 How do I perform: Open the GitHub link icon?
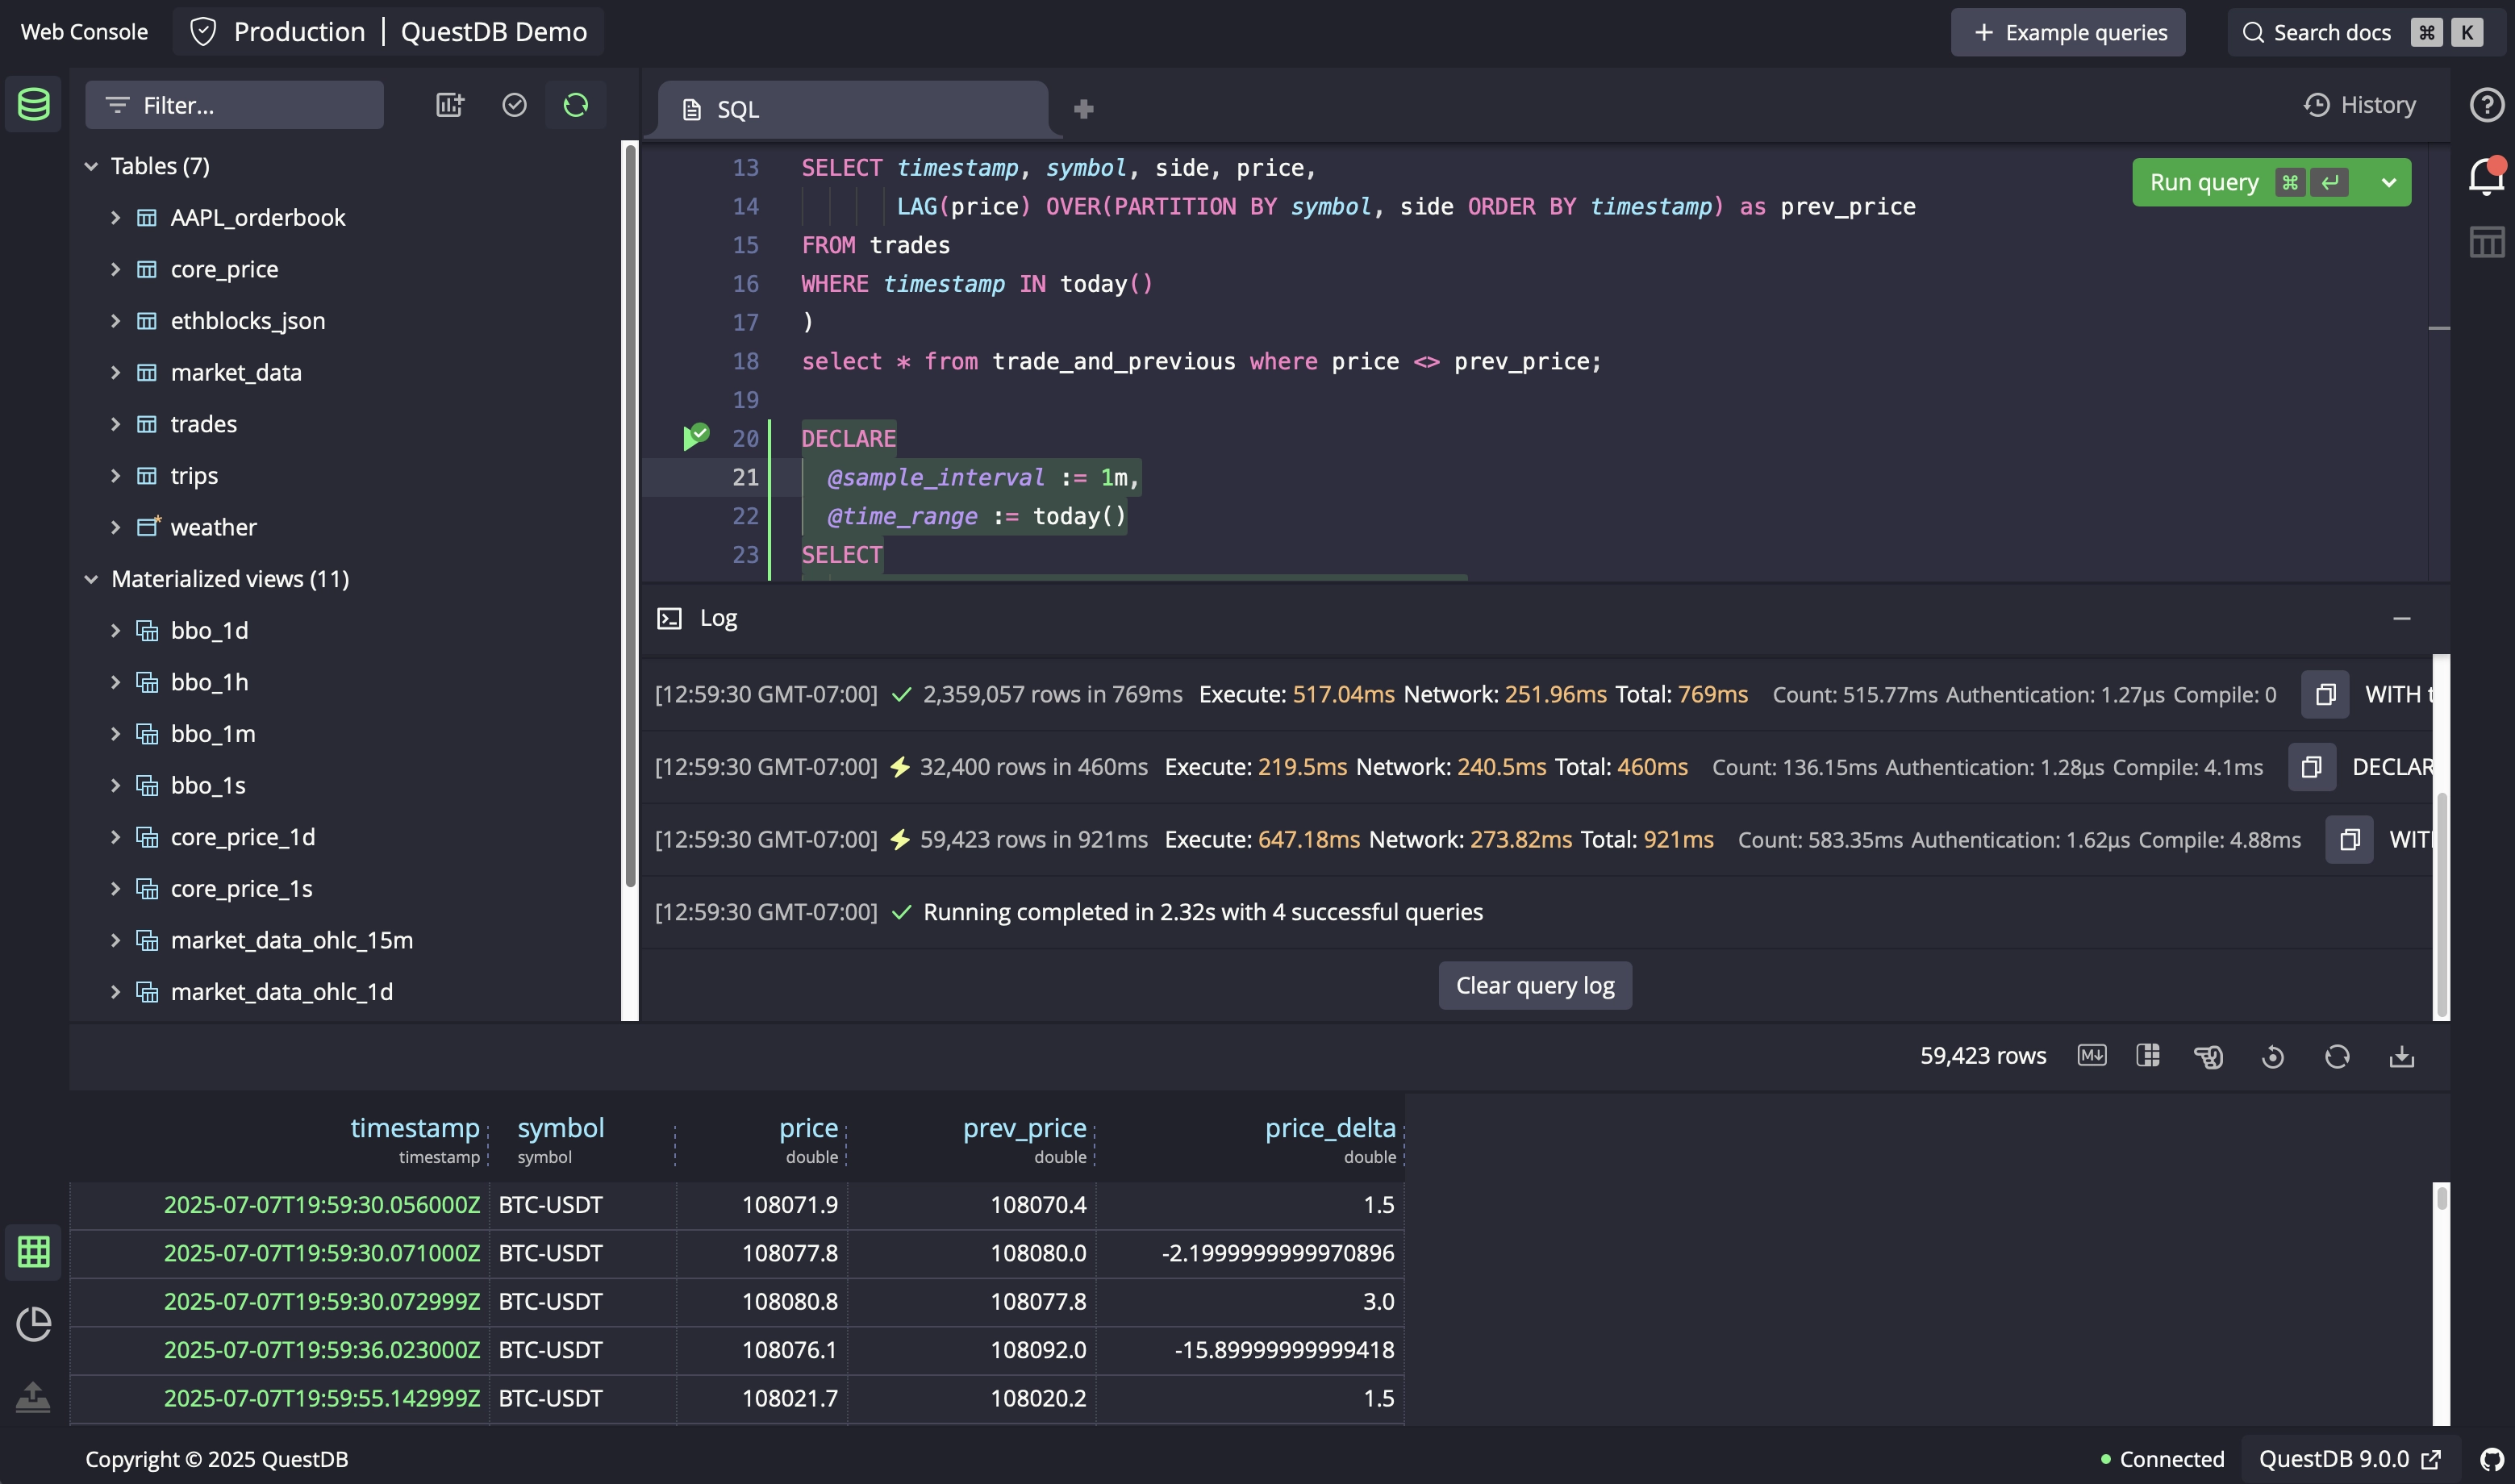2492,1459
